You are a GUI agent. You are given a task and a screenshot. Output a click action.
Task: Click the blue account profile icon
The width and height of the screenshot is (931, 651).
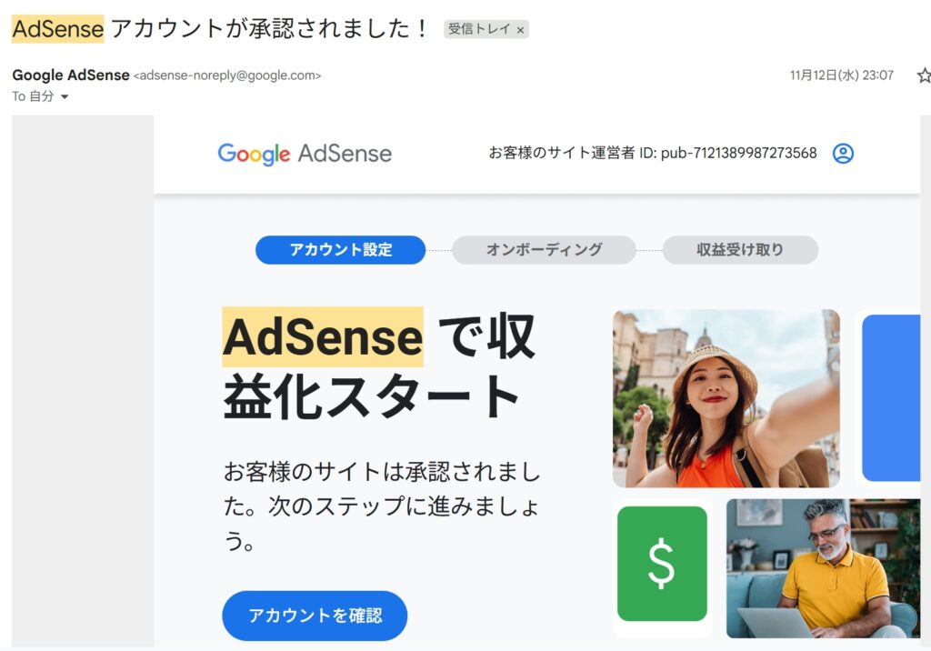(x=843, y=154)
